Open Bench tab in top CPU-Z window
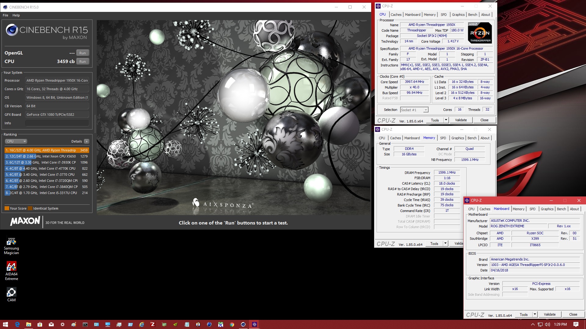Image resolution: width=586 pixels, height=329 pixels. [x=472, y=15]
